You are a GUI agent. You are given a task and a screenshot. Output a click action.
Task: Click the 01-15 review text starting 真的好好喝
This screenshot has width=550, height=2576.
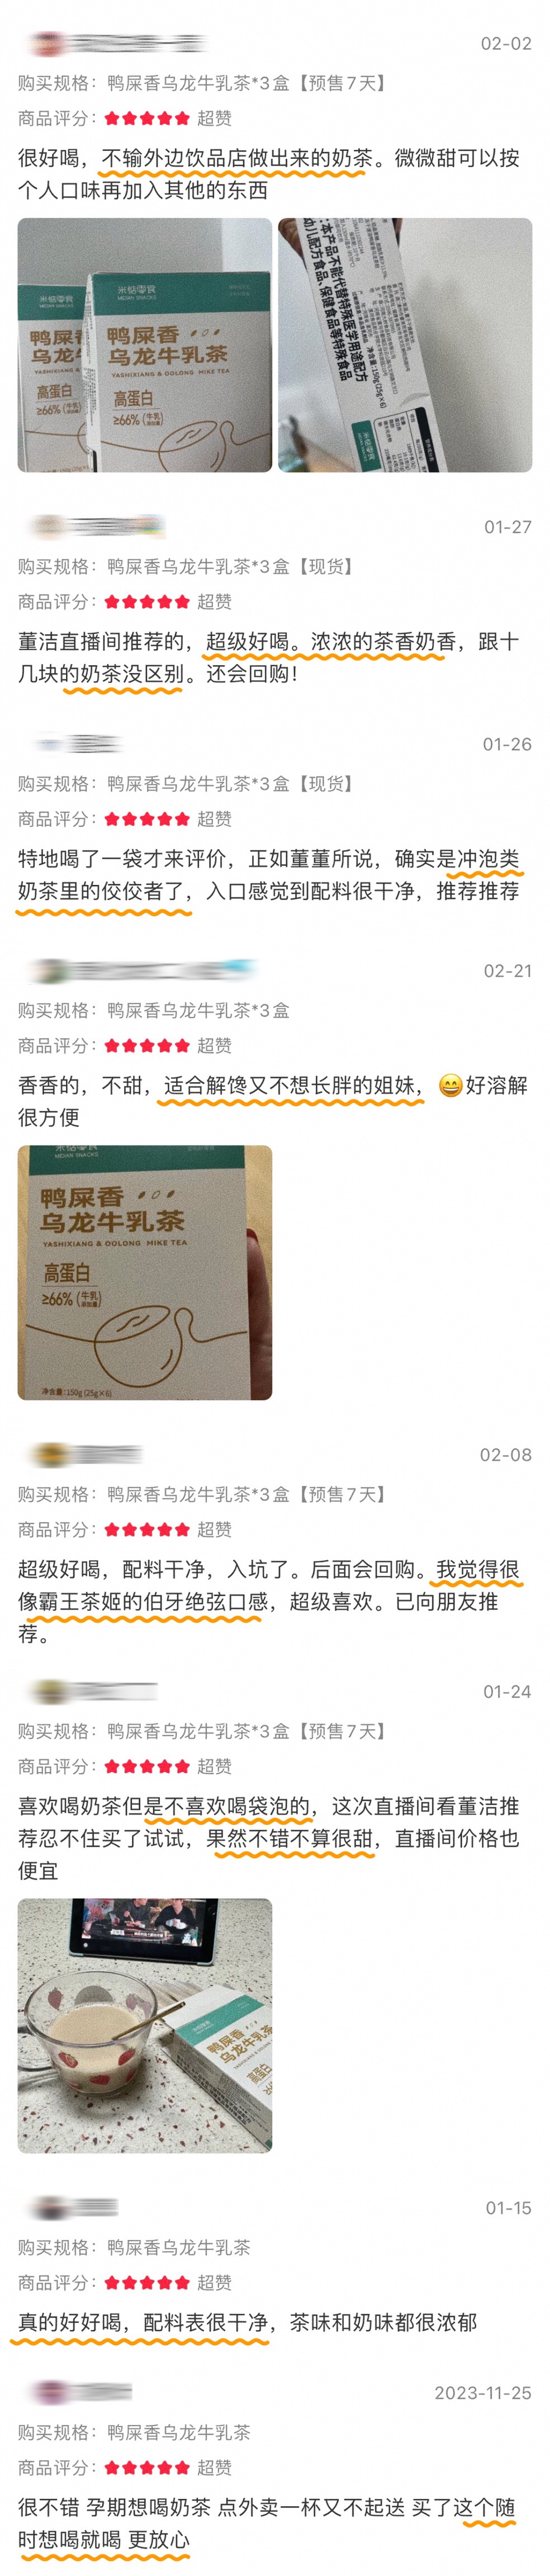click(247, 2322)
